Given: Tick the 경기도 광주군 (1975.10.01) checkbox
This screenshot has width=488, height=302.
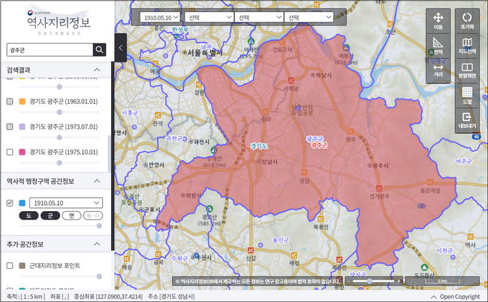Looking at the screenshot, I should pyautogui.click(x=10, y=153).
